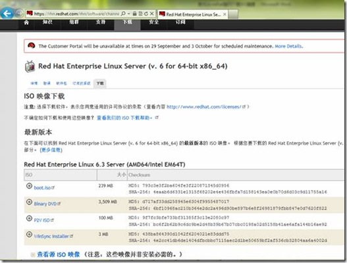The image size is (347, 263).
Task: Click the download icon beside Binary DVD
Action: click(29, 202)
